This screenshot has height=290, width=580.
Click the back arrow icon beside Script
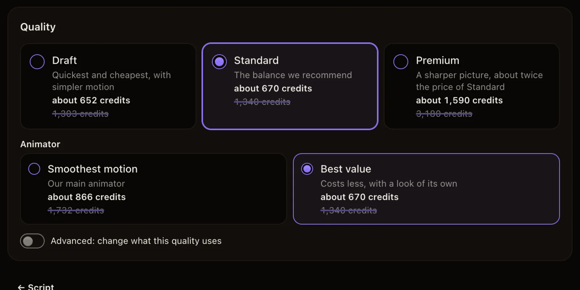pyautogui.click(x=21, y=287)
